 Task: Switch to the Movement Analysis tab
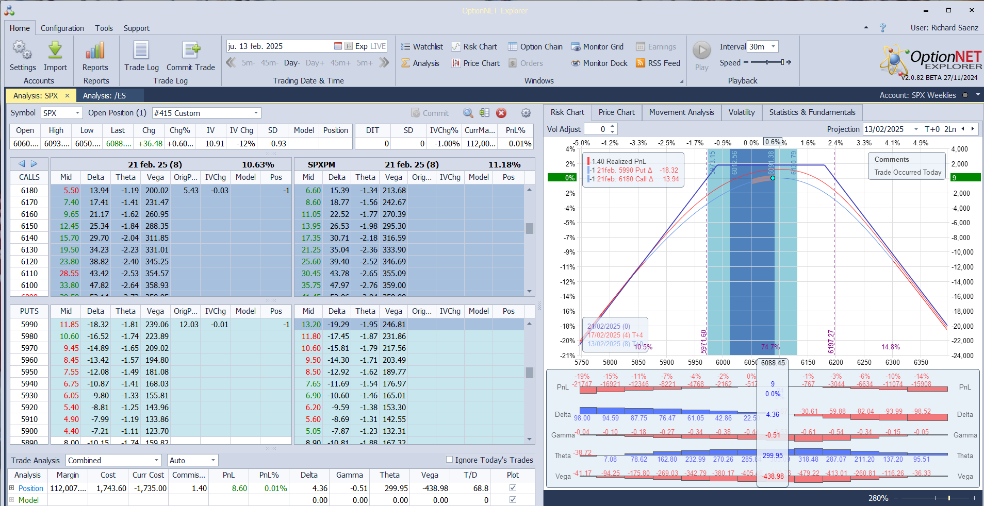tap(681, 112)
